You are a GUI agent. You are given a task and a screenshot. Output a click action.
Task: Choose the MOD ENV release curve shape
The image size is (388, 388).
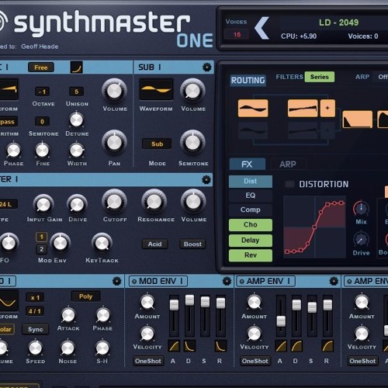pos(220,346)
